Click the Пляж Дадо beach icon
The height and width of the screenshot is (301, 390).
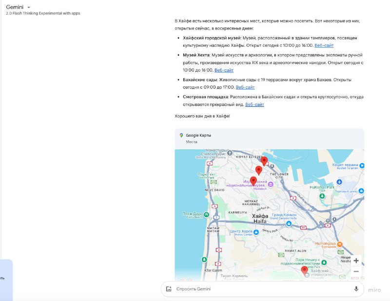(x=206, y=214)
